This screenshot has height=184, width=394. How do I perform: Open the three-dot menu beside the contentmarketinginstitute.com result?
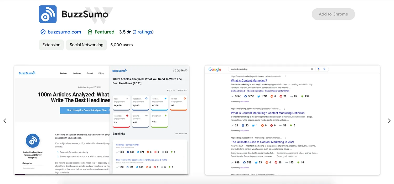(286, 76)
